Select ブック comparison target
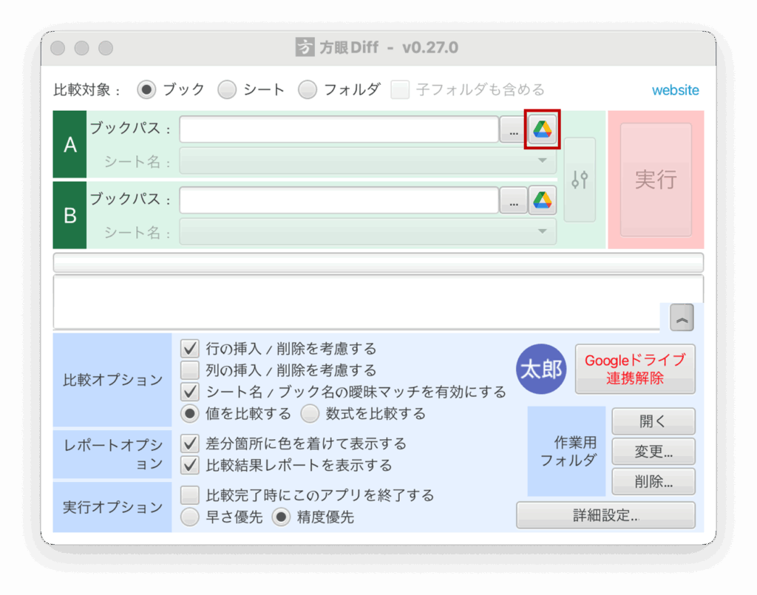This screenshot has width=757, height=595. (148, 90)
